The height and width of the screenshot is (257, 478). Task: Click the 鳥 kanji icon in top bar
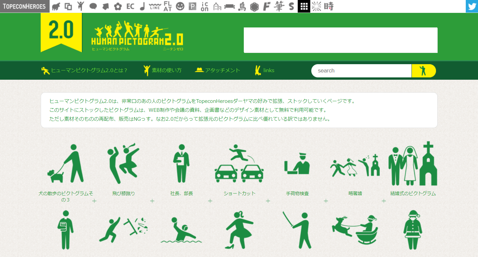pos(242,6)
